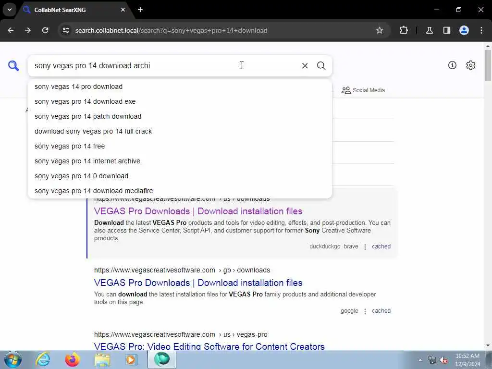Select suggestion 'sony vegas pro 14 internet archive'
Screen dimensions: 492x369
[x=180, y=161]
